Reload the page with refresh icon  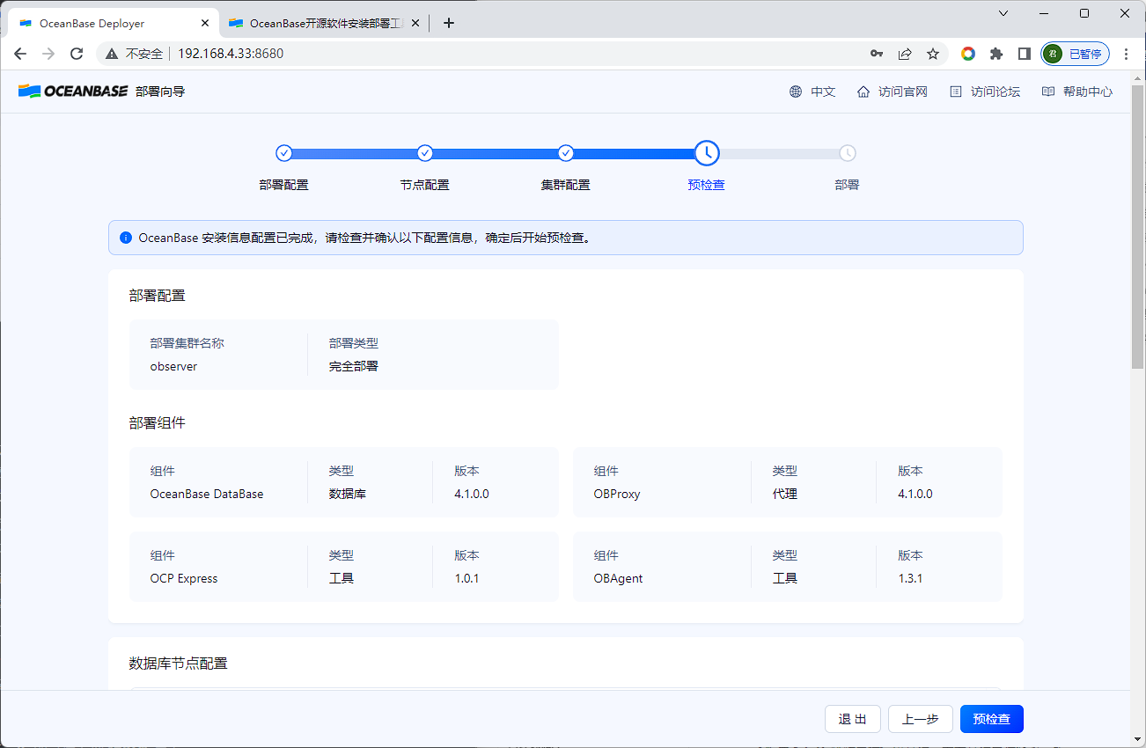[x=77, y=54]
